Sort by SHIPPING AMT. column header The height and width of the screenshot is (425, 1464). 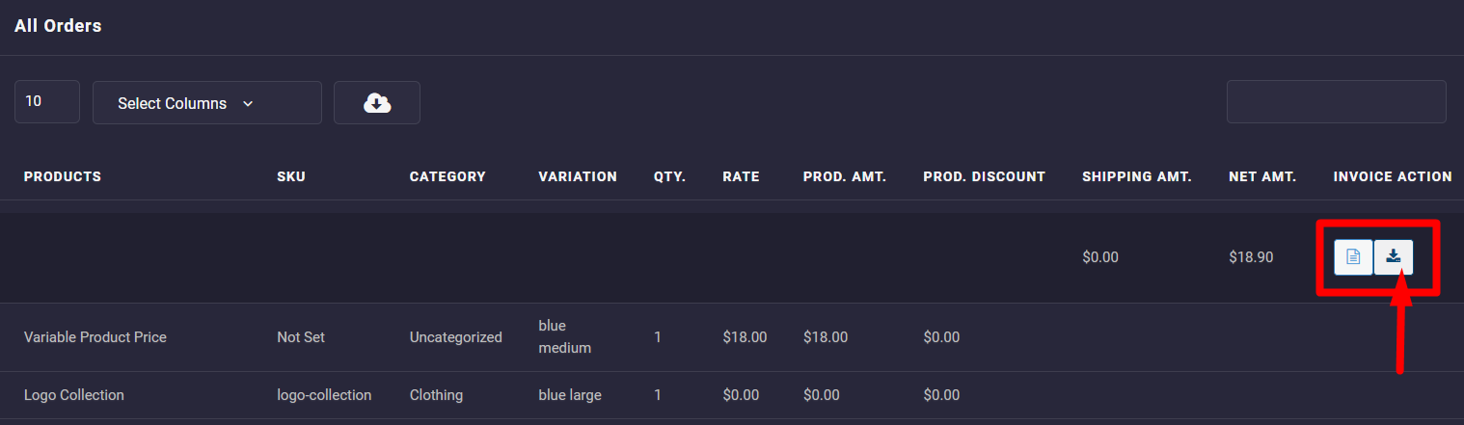click(x=1137, y=176)
